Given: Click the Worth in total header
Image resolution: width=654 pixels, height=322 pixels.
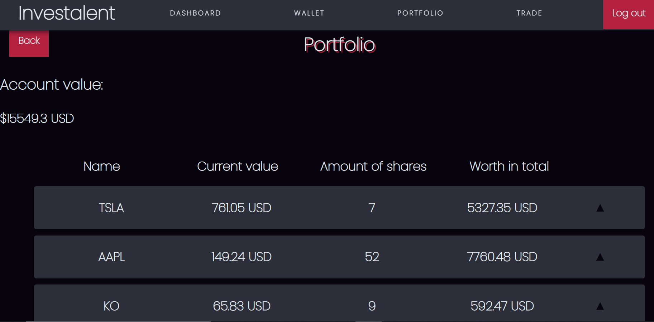Looking at the screenshot, I should coord(509,166).
